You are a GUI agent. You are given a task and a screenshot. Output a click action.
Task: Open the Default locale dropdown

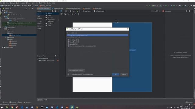pos(100,11)
